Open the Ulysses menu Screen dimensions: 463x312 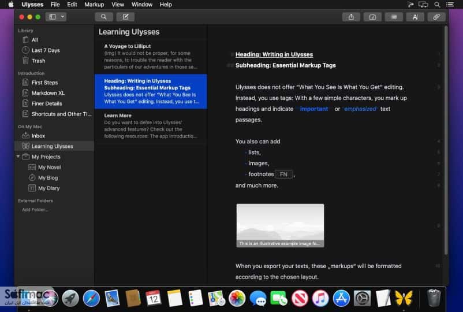click(32, 5)
